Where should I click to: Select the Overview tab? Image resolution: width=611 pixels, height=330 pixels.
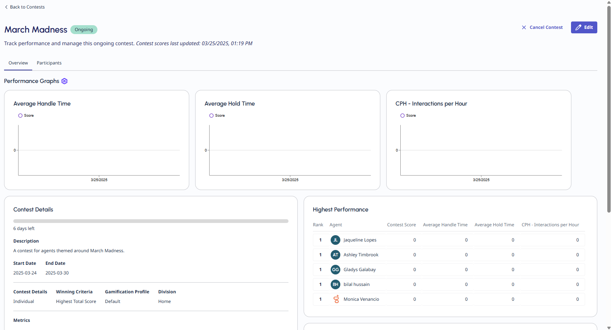coord(18,63)
